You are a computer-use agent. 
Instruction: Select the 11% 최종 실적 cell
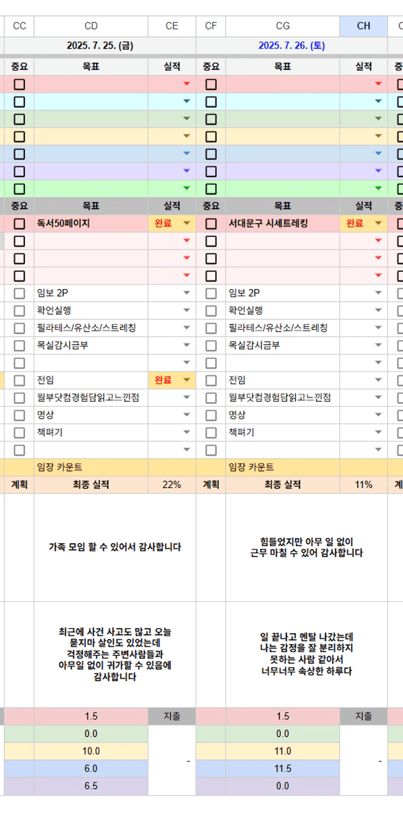(x=364, y=485)
